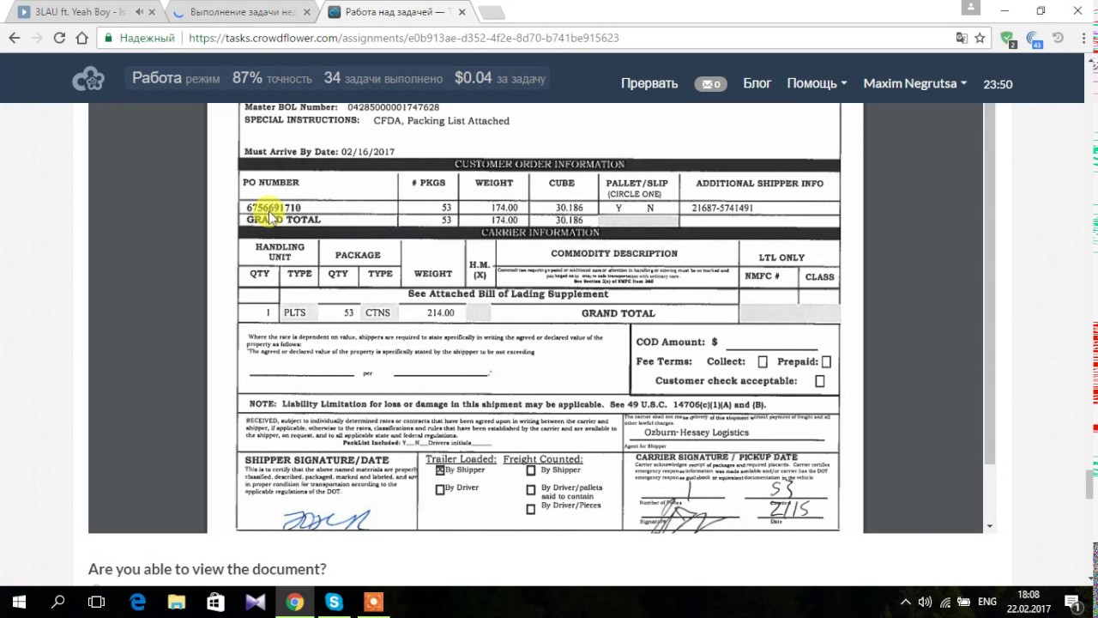Click Trailer Loaded By Driver checkbox
This screenshot has height=618, width=1098.
[440, 489]
